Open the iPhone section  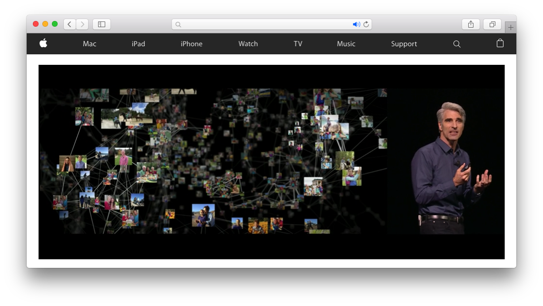pos(191,44)
